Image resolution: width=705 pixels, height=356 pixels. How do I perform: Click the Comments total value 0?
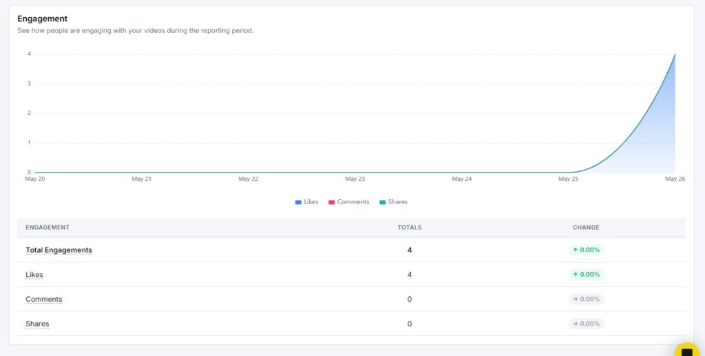click(410, 300)
